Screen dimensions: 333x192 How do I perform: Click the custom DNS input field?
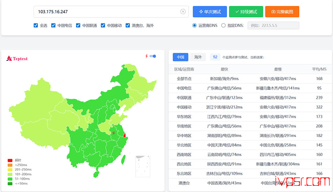[273, 26]
